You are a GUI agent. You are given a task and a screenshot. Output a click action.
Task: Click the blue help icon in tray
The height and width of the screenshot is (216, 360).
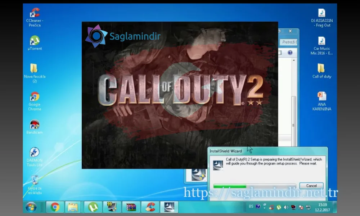[258, 206]
